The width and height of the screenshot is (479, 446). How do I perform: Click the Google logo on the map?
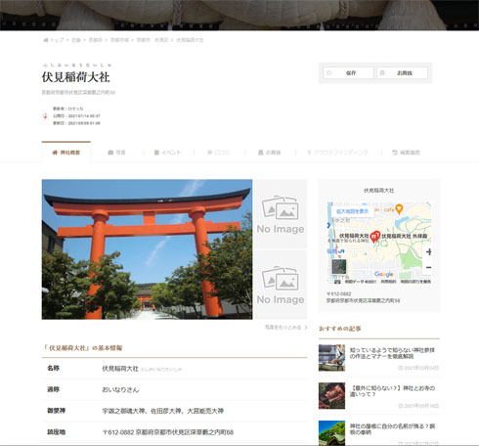click(x=383, y=274)
